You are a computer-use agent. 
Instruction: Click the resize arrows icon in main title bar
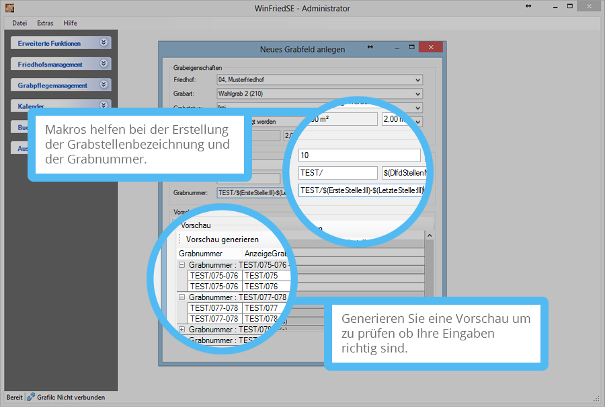[x=528, y=7]
